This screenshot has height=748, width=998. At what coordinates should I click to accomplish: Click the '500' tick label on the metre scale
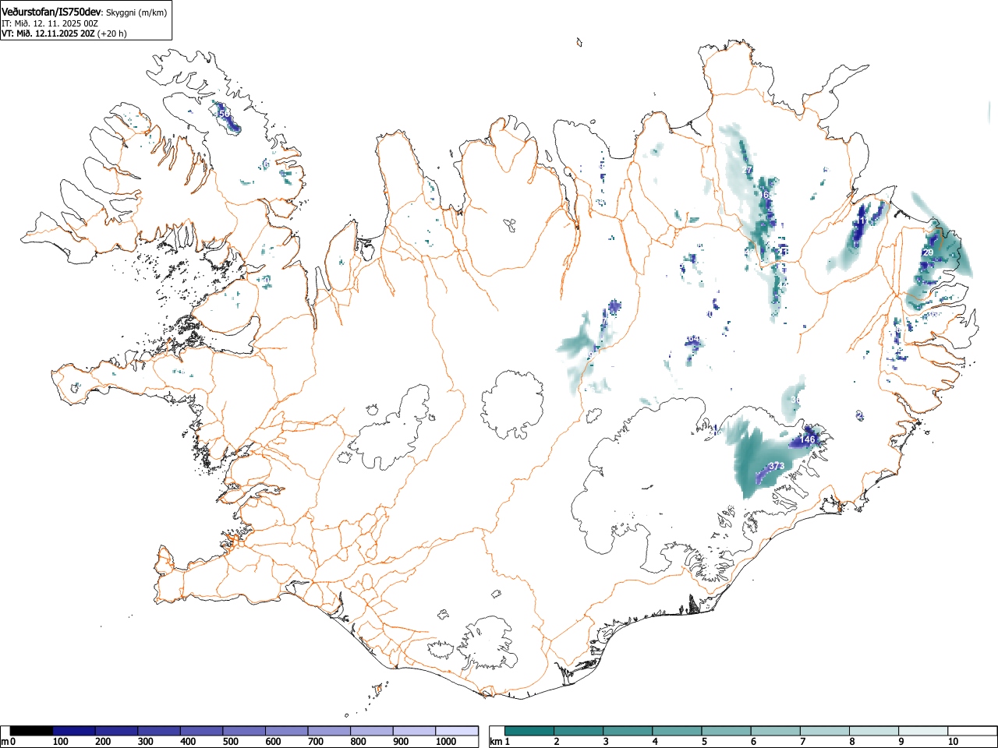point(230,742)
